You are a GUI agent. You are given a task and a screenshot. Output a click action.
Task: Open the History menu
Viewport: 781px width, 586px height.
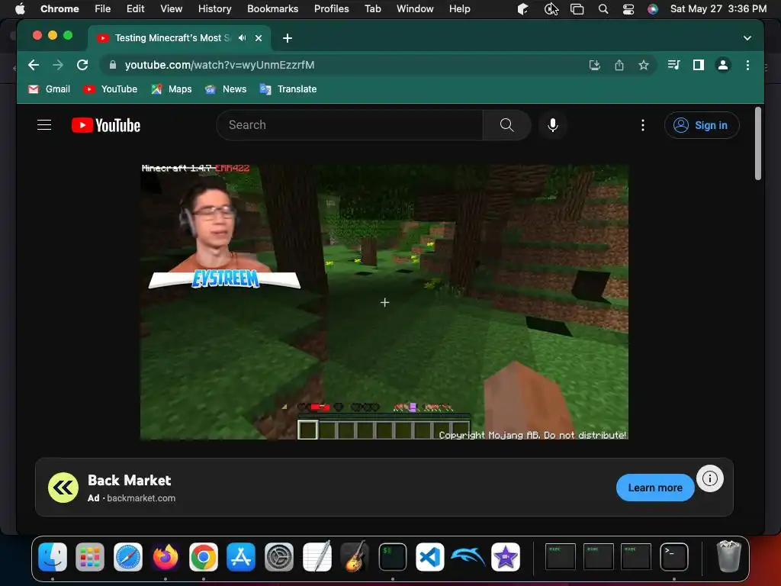coord(214,8)
